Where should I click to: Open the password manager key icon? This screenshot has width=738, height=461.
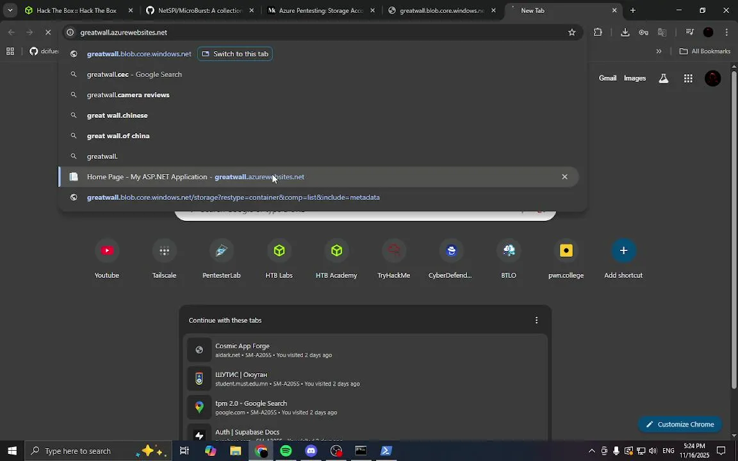[643, 33]
